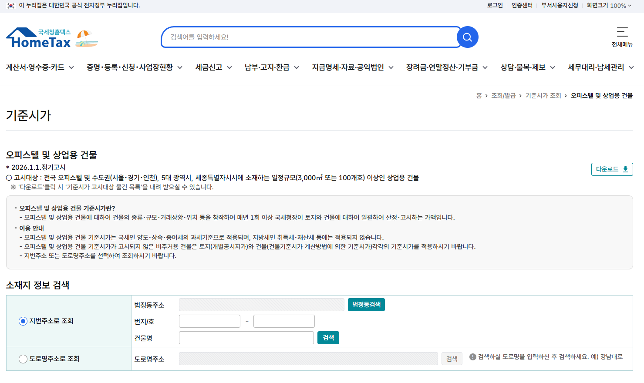Click the 오피스텔 및 상업용 건물 기준시가란? subheading
The height and width of the screenshot is (383, 644).
tap(67, 208)
